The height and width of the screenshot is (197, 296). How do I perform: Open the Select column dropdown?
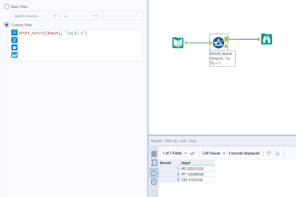36,16
